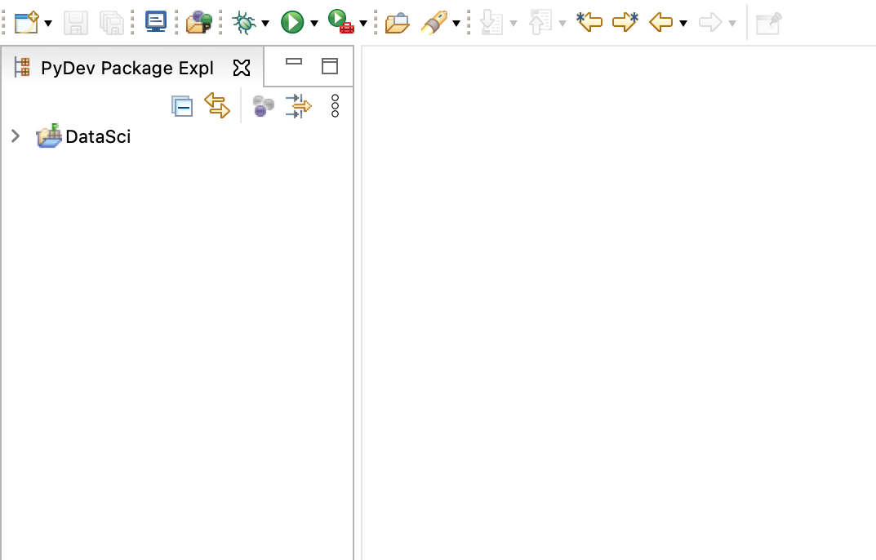Select the PyDev Package Explorer tab
This screenshot has height=560, width=876.
(x=127, y=68)
